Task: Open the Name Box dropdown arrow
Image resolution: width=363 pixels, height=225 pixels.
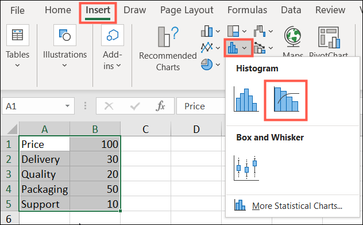Action: [x=67, y=106]
